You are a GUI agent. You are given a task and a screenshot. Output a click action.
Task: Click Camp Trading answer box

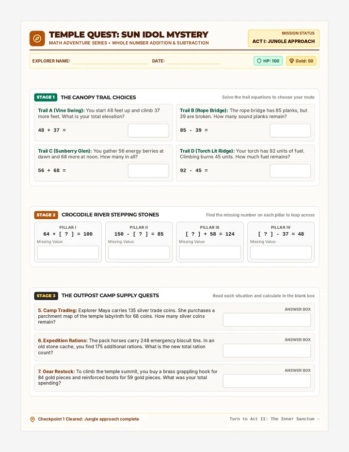tap(267, 320)
